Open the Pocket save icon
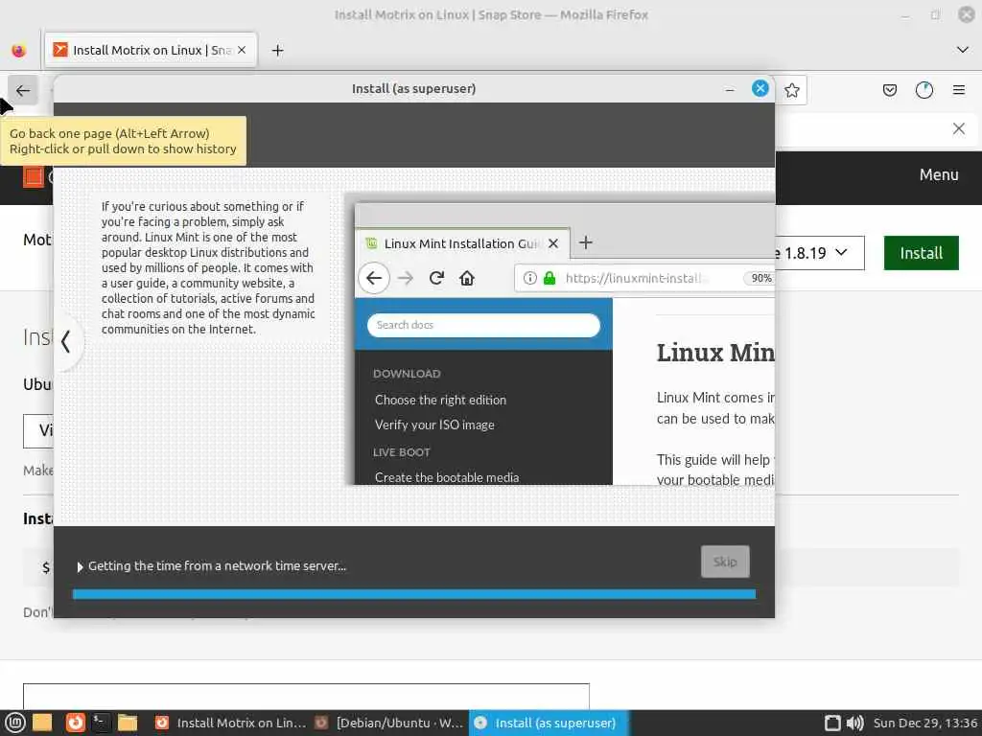Image resolution: width=982 pixels, height=736 pixels. coord(889,91)
